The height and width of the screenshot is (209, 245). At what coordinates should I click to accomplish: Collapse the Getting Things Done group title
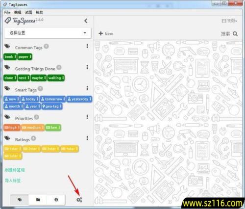click(x=35, y=69)
